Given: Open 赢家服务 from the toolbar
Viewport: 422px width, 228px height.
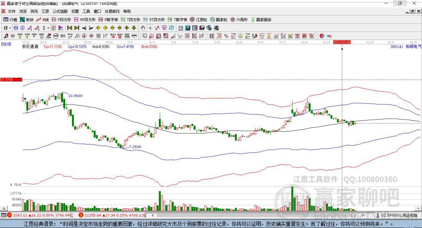Looking at the screenshot, I should [x=261, y=20].
